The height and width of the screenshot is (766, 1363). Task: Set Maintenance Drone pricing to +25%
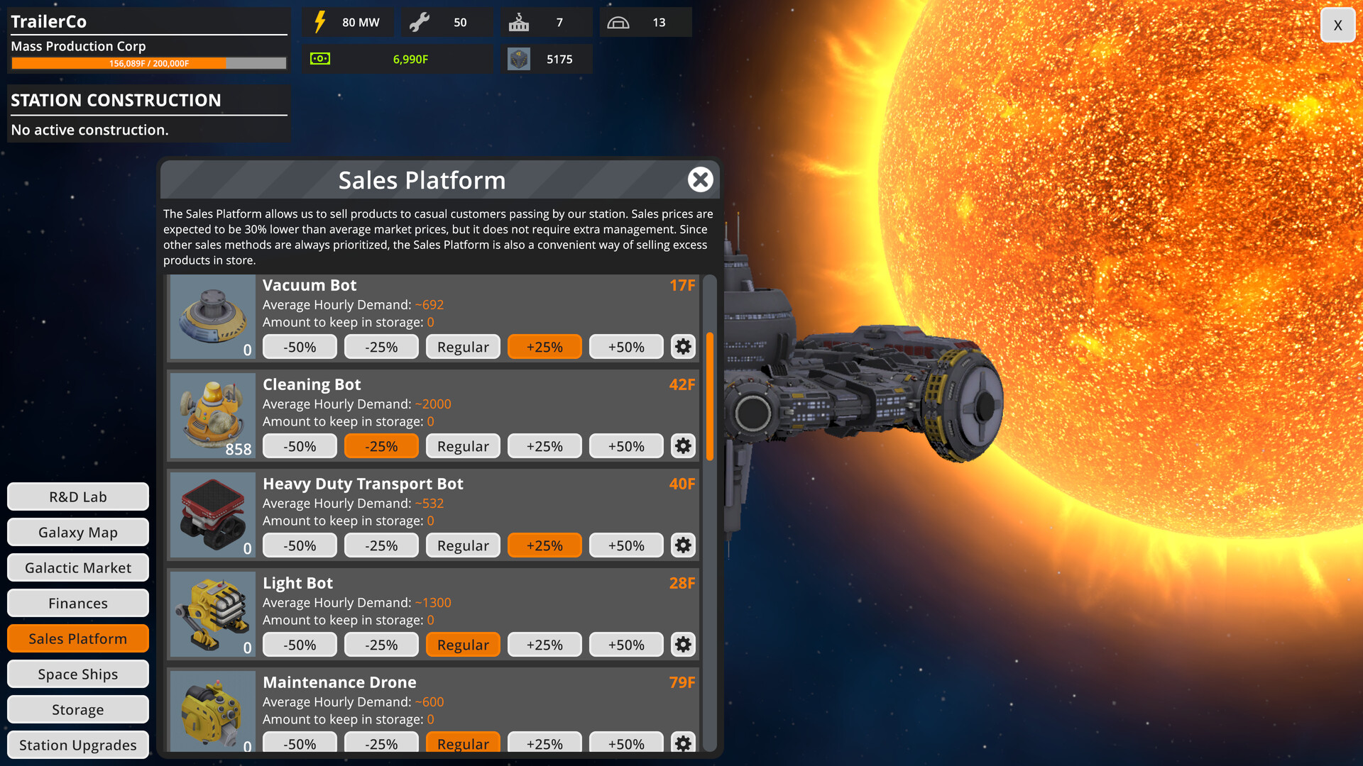point(544,744)
